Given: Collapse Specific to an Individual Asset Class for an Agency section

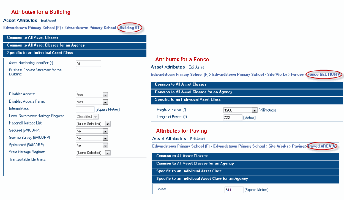Looking at the screenshot, I should point(245,179).
